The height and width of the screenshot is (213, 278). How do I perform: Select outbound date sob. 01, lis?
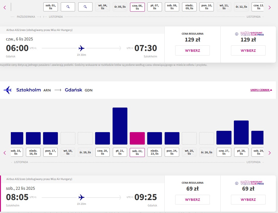click(50, 7)
